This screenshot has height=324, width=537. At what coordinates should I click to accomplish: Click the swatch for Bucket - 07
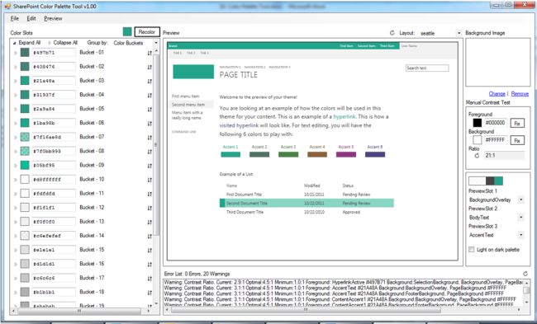click(x=25, y=137)
